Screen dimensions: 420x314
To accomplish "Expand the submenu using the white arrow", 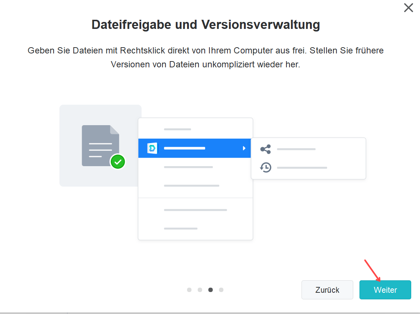I will [x=244, y=148].
